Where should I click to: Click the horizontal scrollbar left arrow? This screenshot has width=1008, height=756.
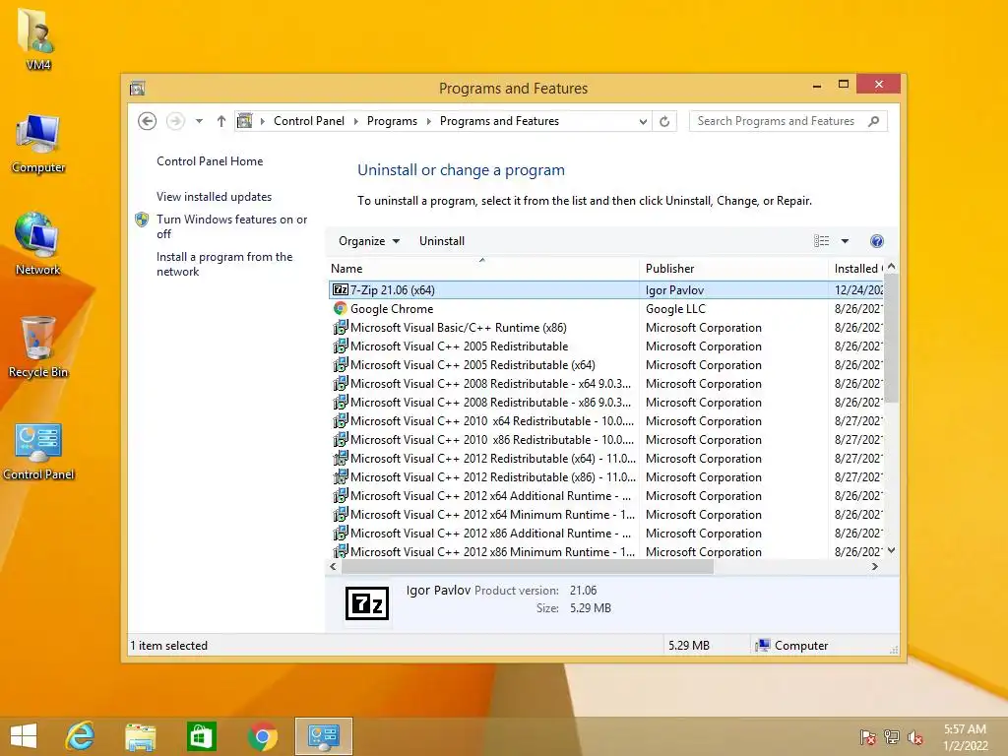pyautogui.click(x=333, y=566)
